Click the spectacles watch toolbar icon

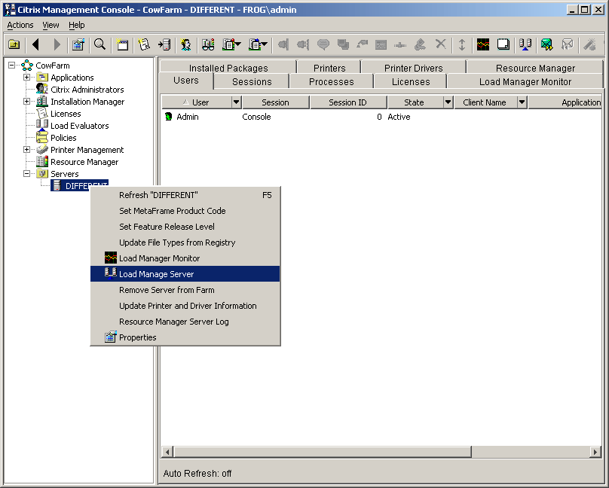click(x=207, y=44)
